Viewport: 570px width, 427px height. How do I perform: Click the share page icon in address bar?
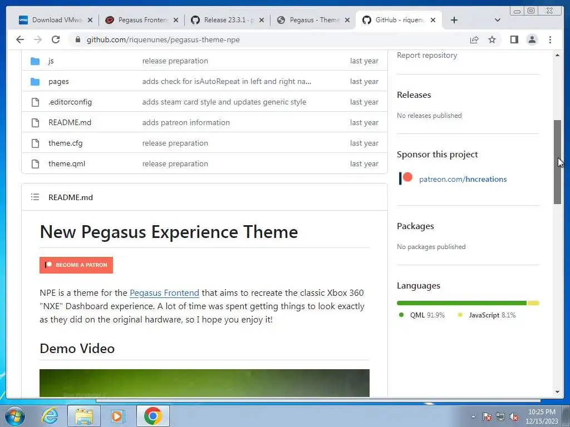click(474, 39)
